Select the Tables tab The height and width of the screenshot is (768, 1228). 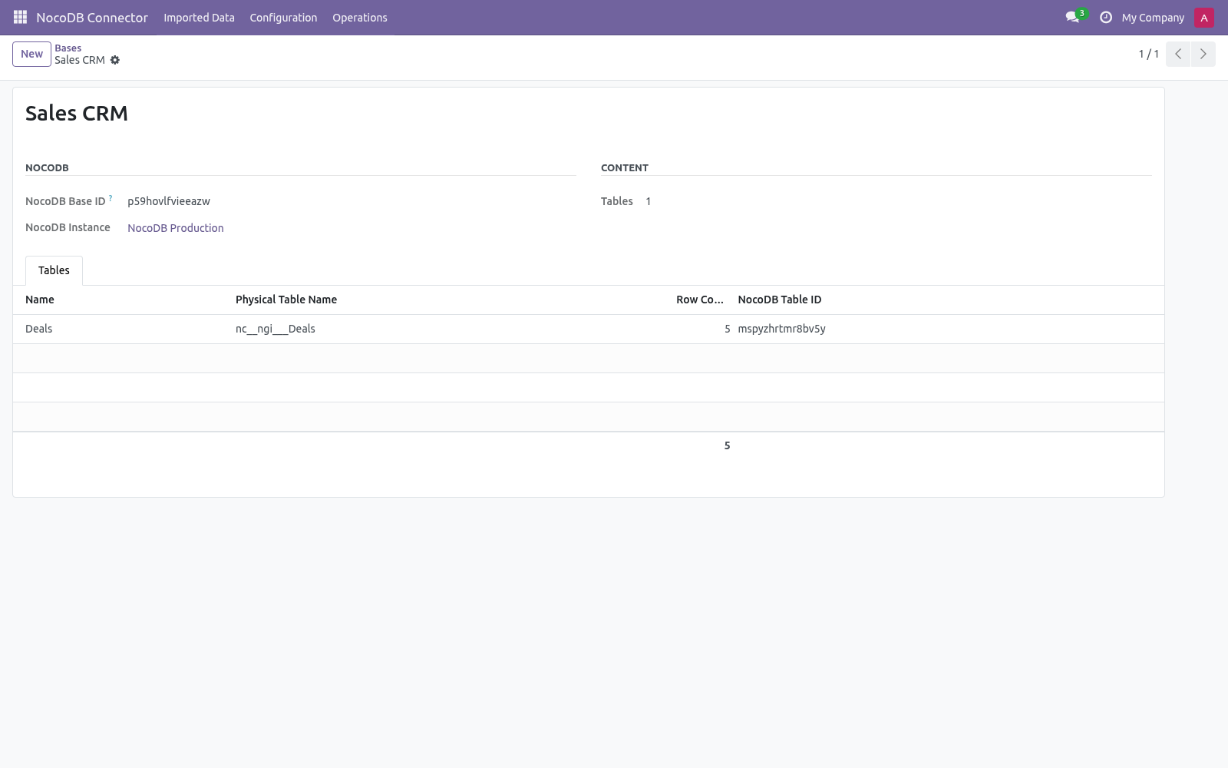(54, 270)
